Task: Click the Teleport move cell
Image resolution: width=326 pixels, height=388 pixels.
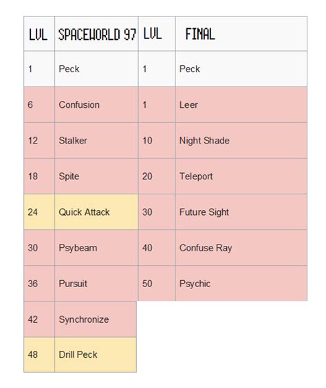Action: tap(241, 176)
